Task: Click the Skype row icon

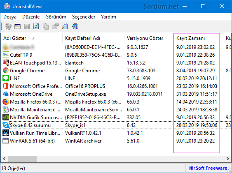Action: 6,125
